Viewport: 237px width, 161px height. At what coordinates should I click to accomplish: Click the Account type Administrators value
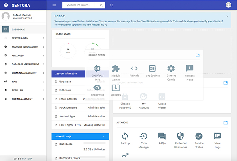(96, 116)
